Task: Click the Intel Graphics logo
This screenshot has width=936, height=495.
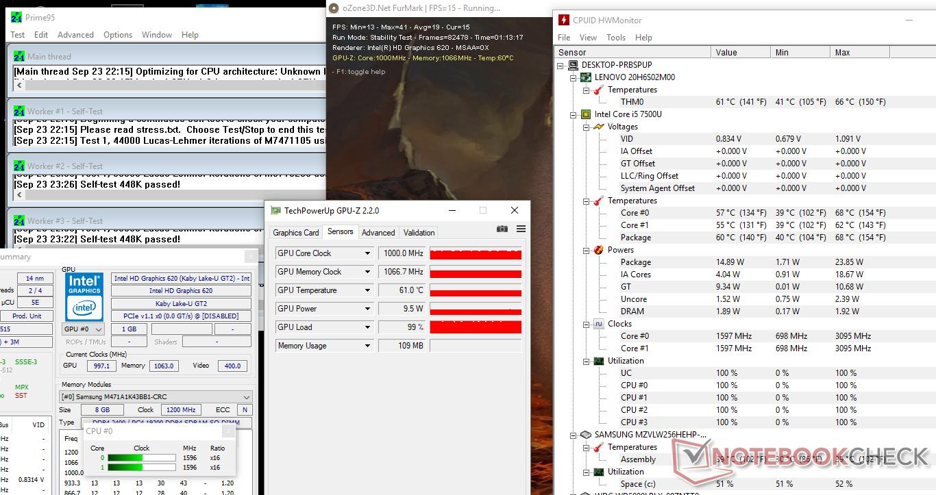Action: [84, 297]
